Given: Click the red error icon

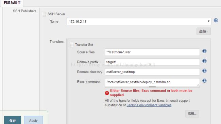Looking at the screenshot, I should point(107,93).
